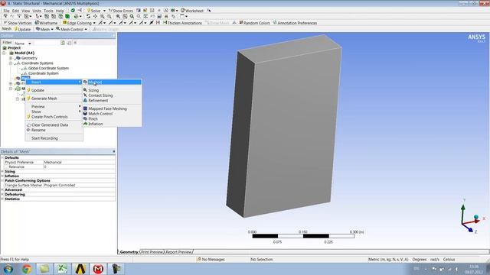Pick Contact Sizing in the submenu

tap(112, 95)
